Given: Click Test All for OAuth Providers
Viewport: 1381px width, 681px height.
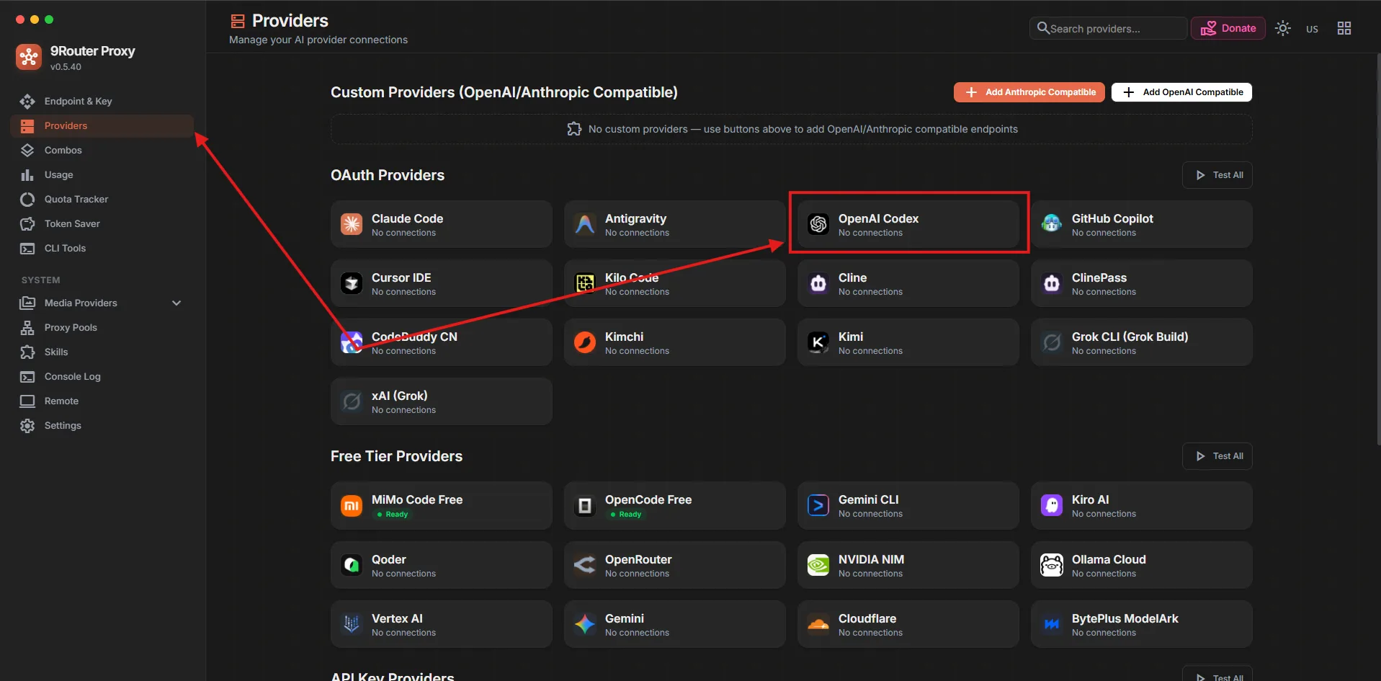Looking at the screenshot, I should (x=1217, y=175).
